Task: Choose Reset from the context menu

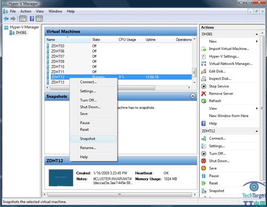Action: point(93,130)
